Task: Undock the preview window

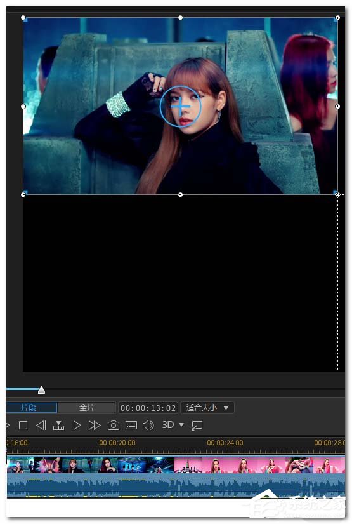Action: pyautogui.click(x=197, y=426)
